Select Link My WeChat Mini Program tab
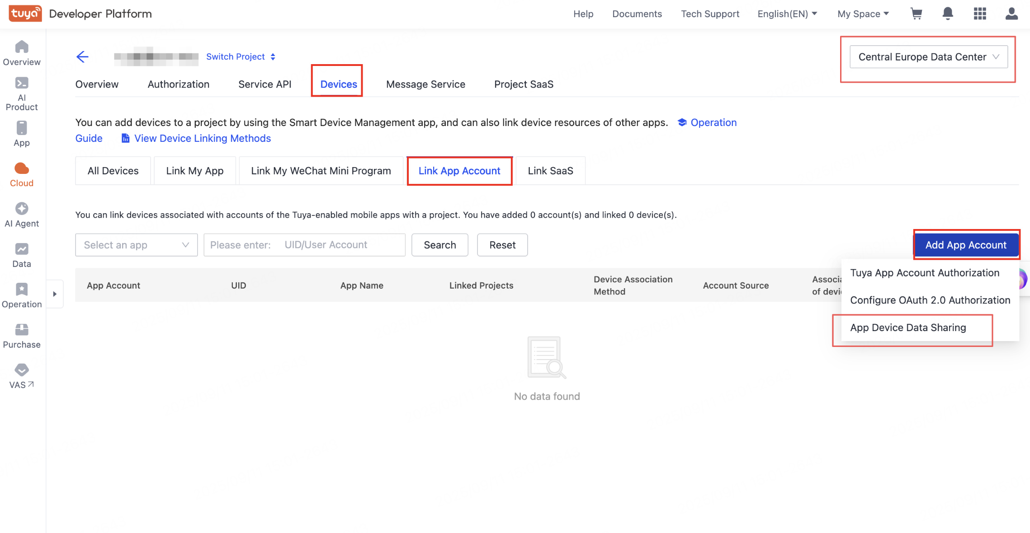The image size is (1030, 533). [x=321, y=171]
